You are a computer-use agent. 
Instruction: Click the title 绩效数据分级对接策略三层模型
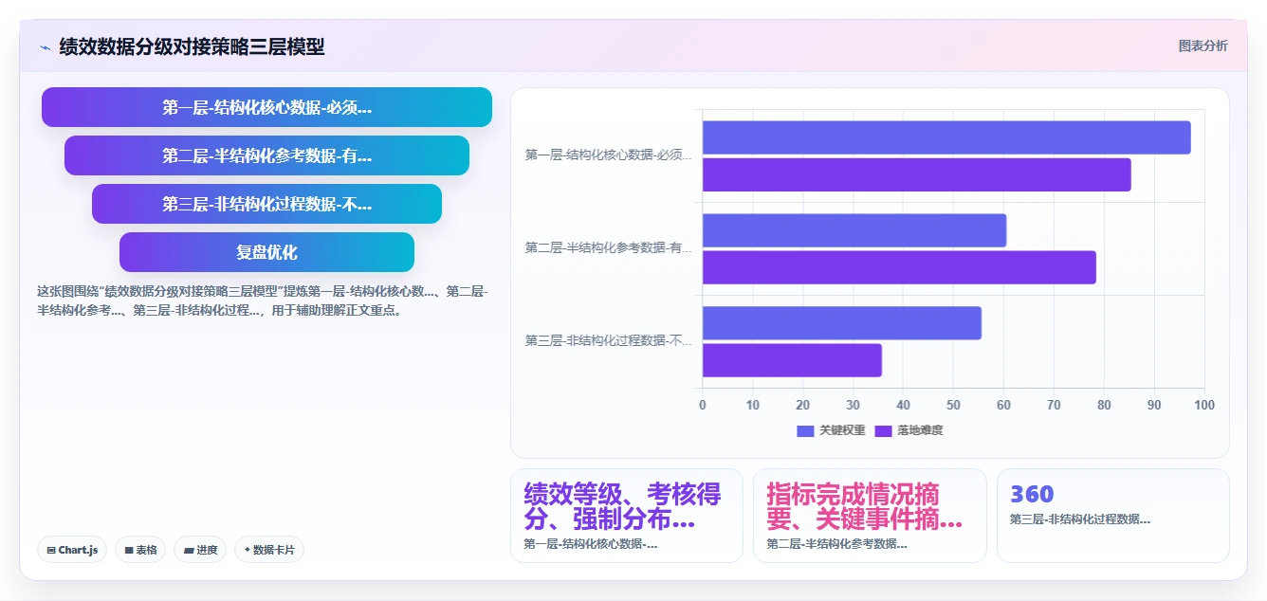point(192,46)
